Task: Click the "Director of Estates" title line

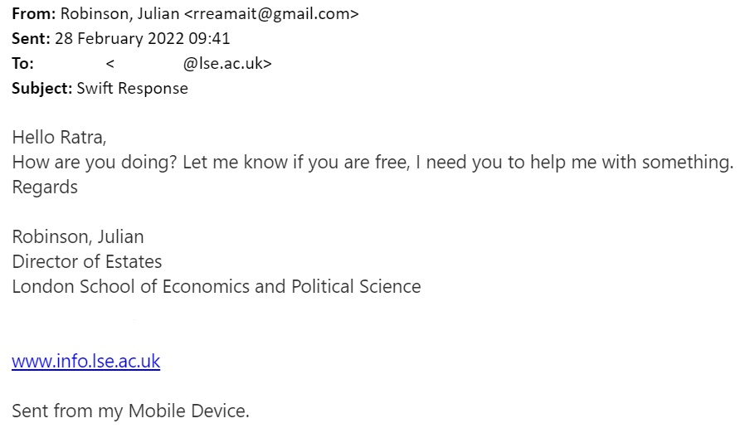Action: click(x=87, y=262)
